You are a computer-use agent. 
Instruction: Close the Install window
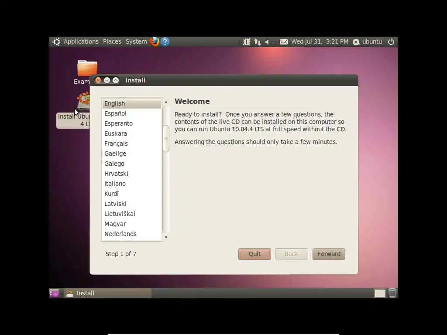98,80
